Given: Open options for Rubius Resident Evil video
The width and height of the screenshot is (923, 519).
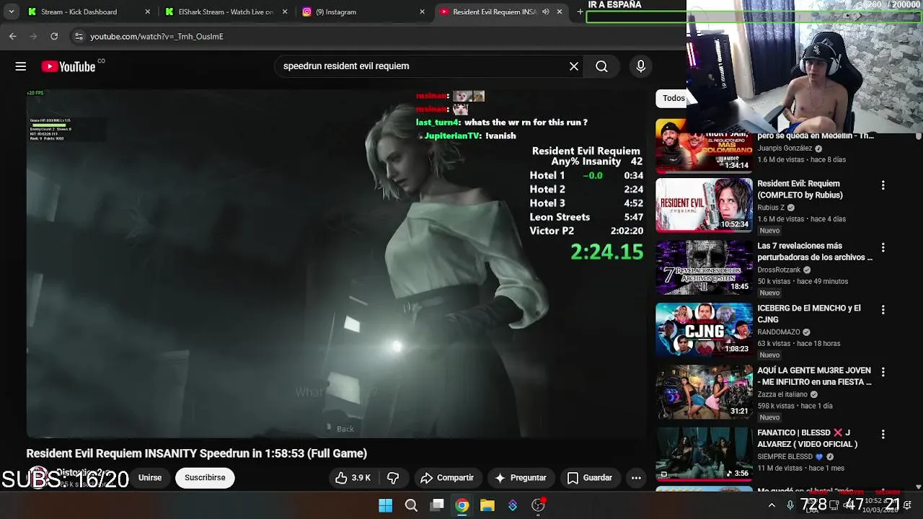Looking at the screenshot, I should click(x=883, y=185).
